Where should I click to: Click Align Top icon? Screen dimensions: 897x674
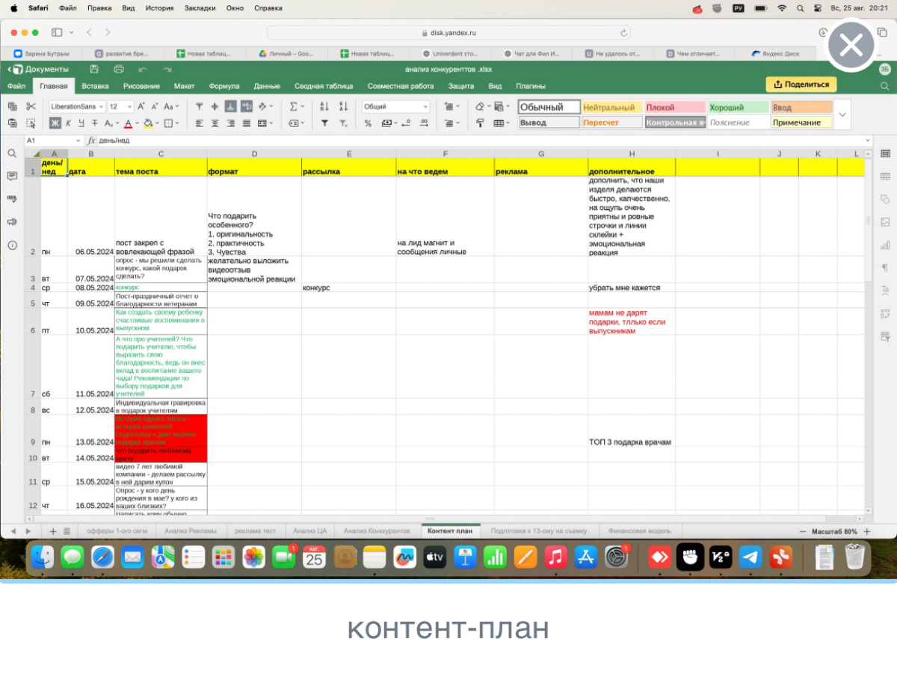[x=199, y=106]
